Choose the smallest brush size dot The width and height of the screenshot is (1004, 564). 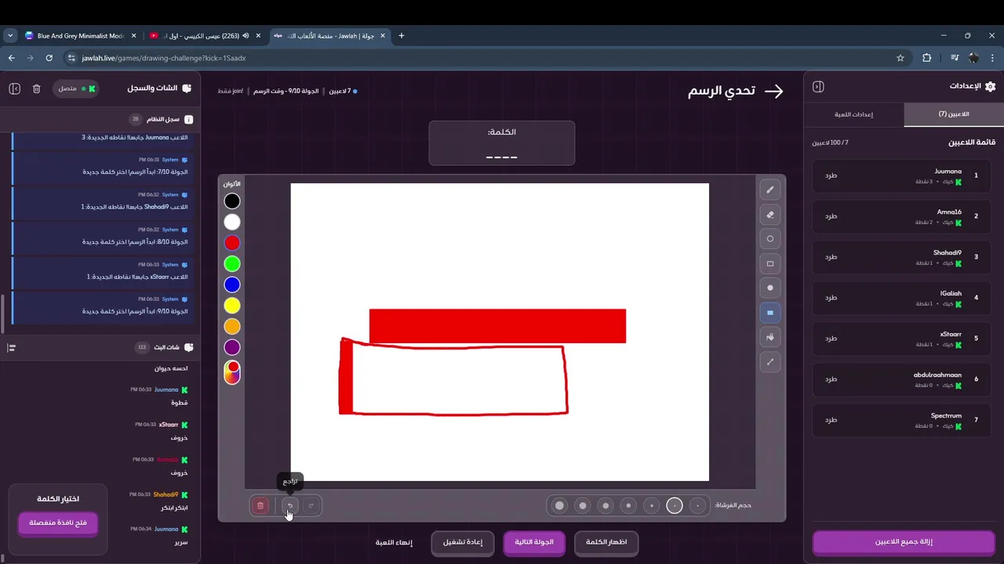(697, 506)
